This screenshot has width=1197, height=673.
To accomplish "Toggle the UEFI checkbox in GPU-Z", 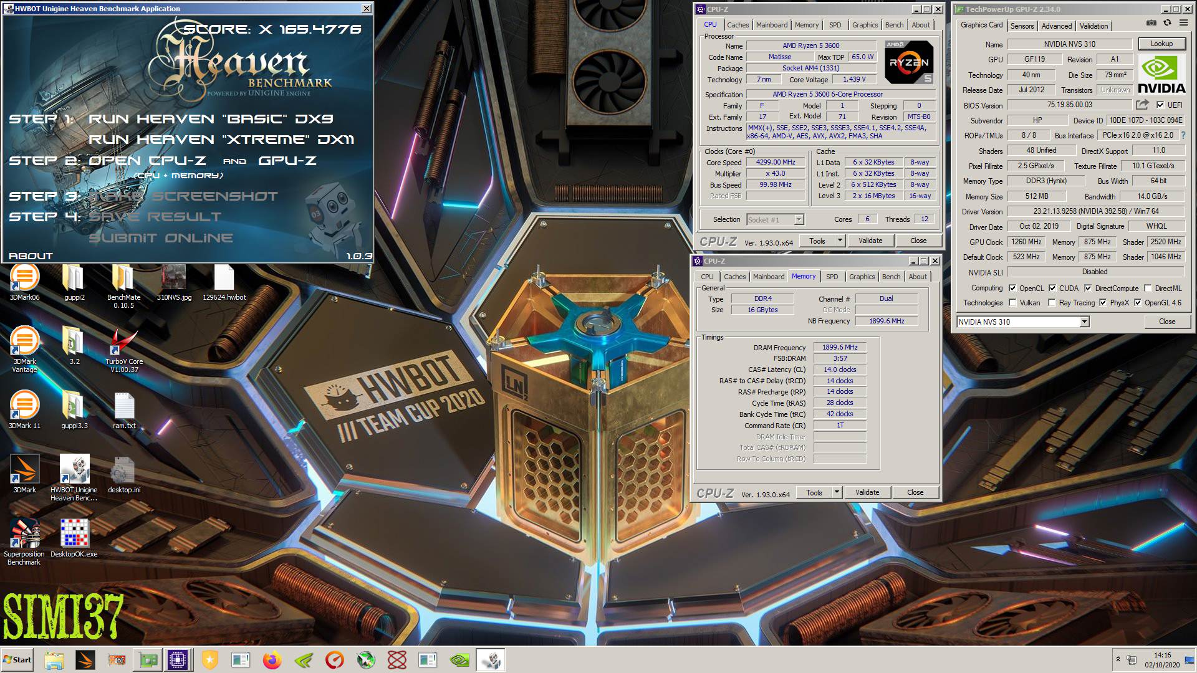I will click(1160, 105).
